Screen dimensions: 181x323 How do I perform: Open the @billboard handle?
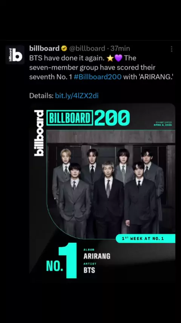coord(87,48)
